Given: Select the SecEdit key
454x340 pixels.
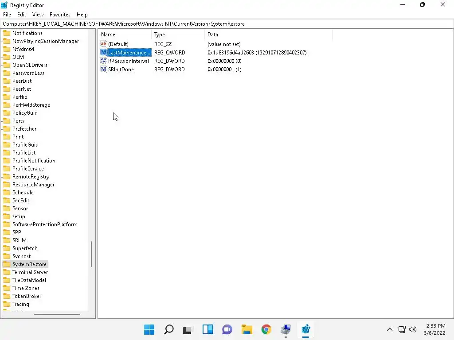Looking at the screenshot, I should (20, 201).
